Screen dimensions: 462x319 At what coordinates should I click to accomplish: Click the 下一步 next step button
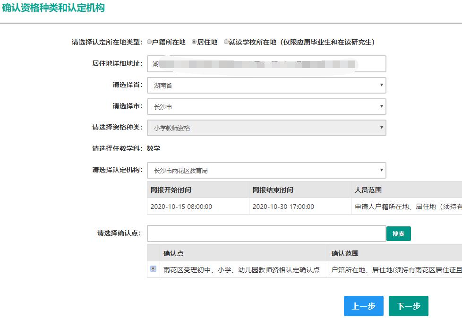tap(409, 306)
